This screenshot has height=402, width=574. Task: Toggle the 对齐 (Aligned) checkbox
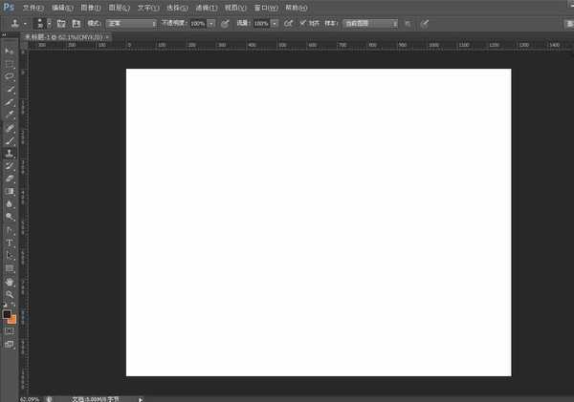tap(303, 22)
